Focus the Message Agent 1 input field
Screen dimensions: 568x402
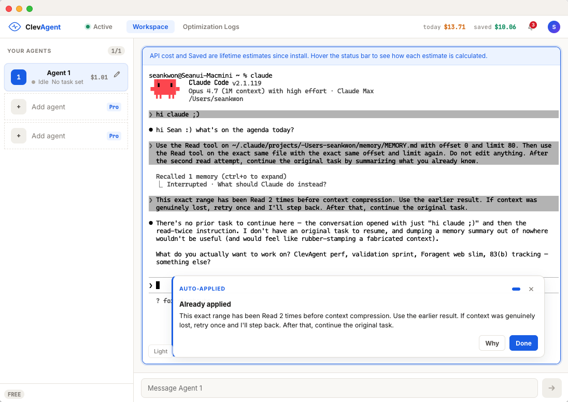coord(339,388)
